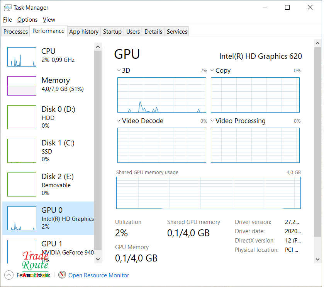
Task: Switch to the Services tab
Action: (x=176, y=31)
